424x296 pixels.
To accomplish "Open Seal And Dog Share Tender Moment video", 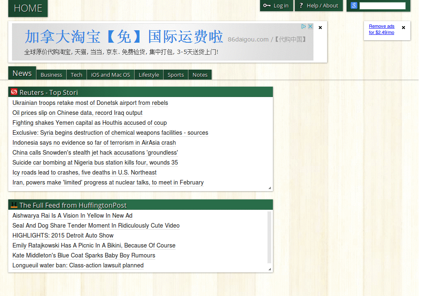I will [x=96, y=226].
